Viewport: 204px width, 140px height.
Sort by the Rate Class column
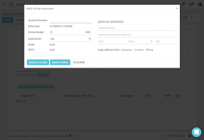click(x=88, y=96)
